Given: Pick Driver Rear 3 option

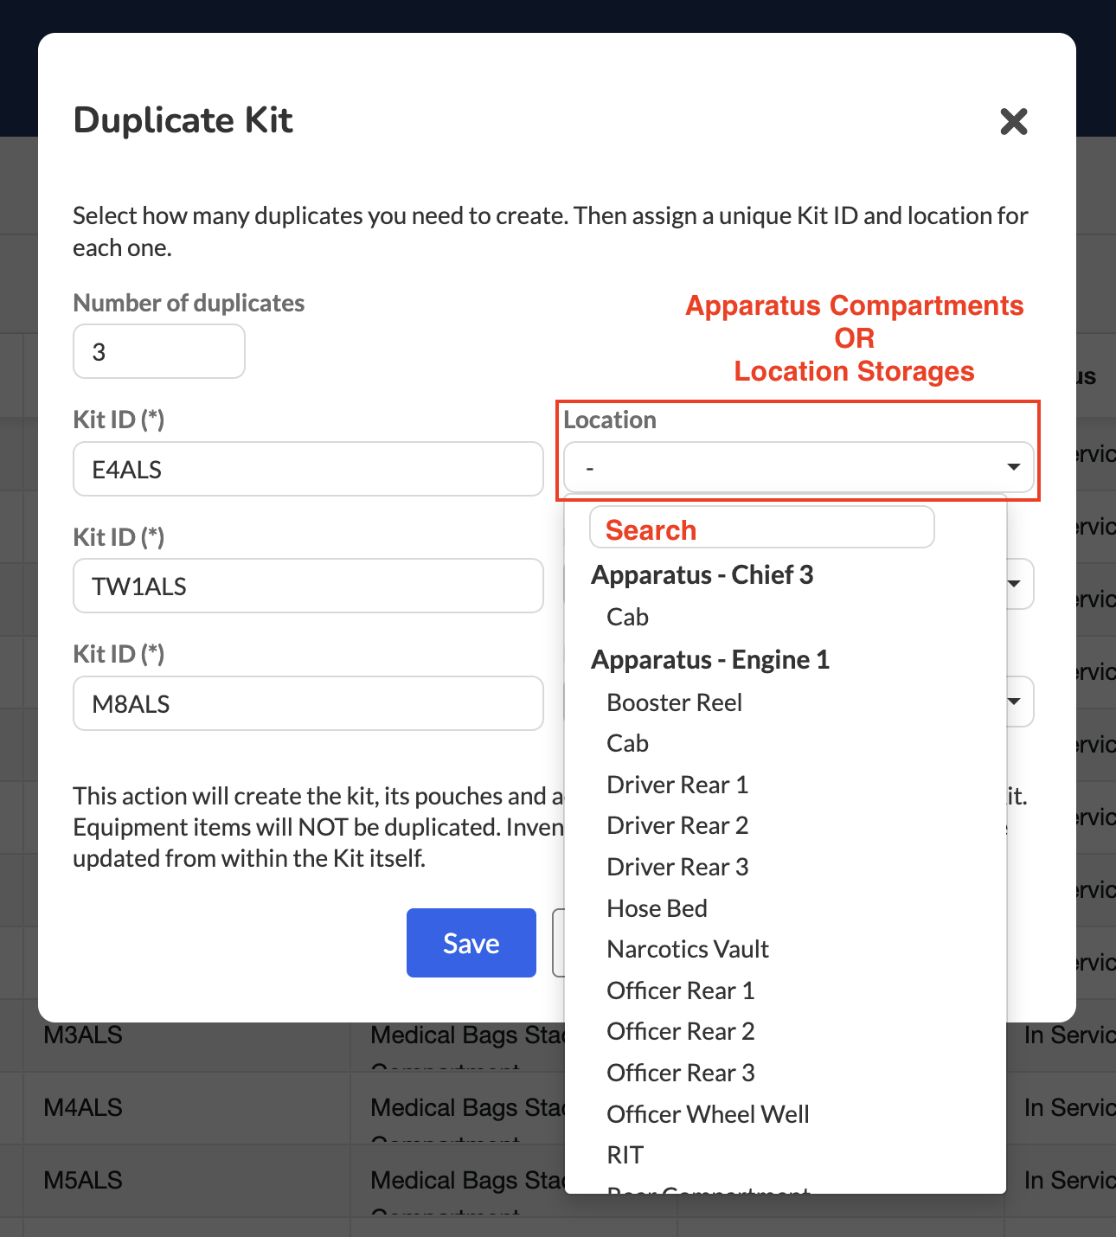Looking at the screenshot, I should [677, 867].
